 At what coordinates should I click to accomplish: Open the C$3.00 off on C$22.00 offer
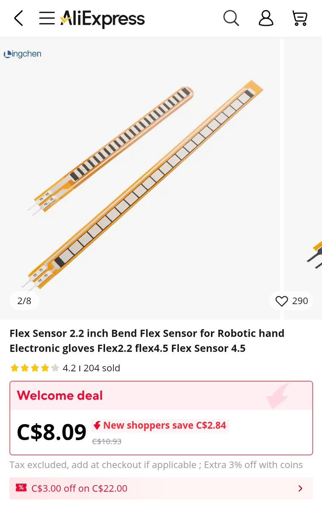(79, 488)
